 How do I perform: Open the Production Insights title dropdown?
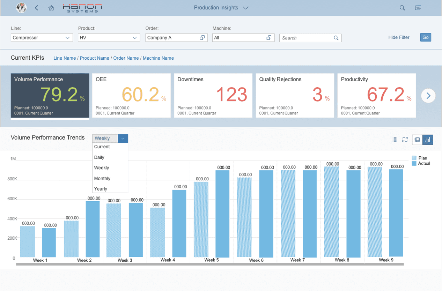221,8
